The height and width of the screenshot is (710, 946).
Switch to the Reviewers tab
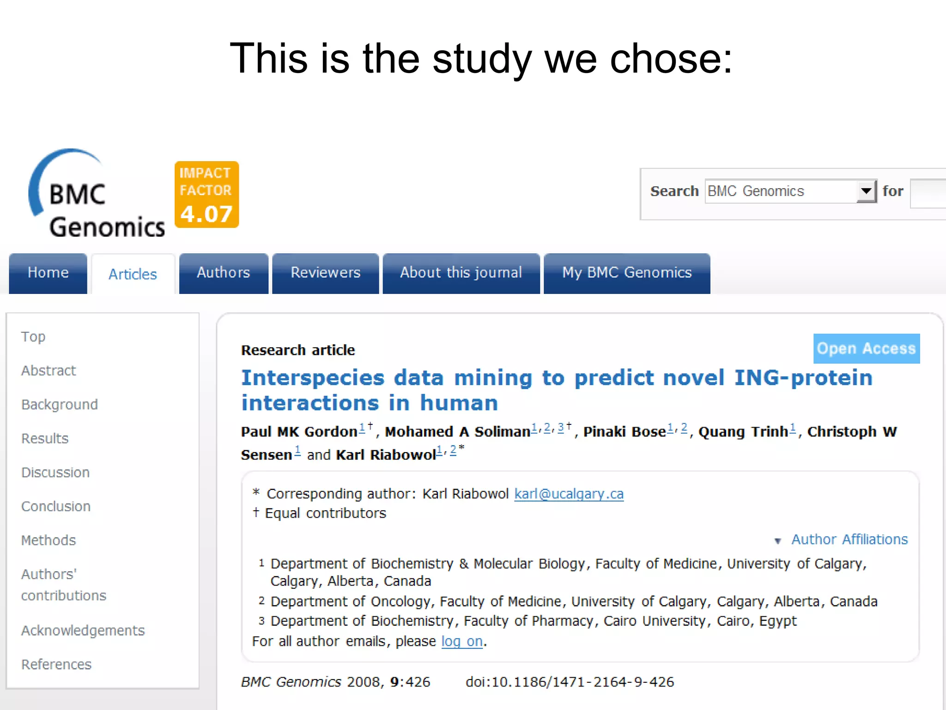pos(326,273)
